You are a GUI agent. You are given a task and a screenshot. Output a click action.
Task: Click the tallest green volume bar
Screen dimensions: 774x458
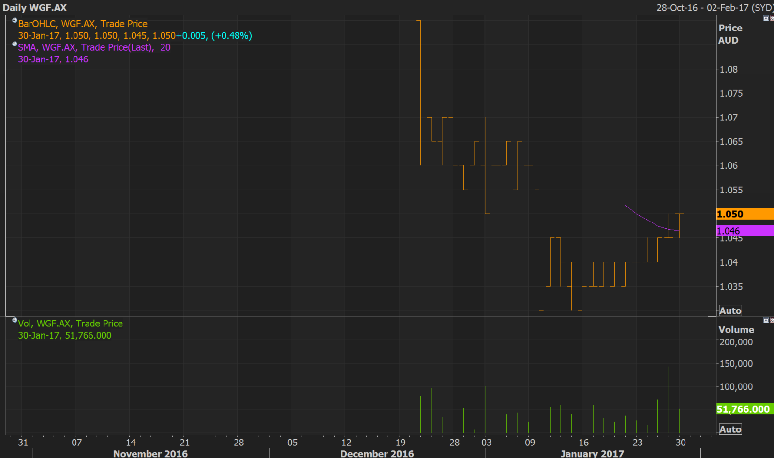click(539, 377)
